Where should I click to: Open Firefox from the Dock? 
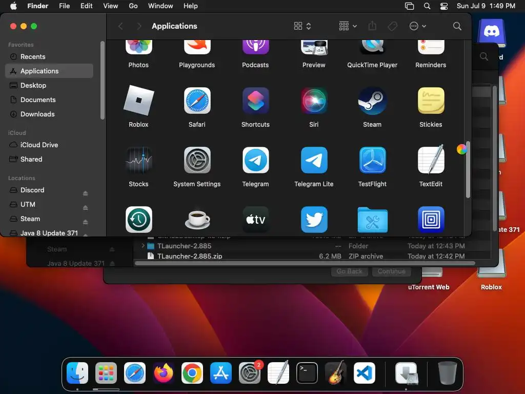164,373
